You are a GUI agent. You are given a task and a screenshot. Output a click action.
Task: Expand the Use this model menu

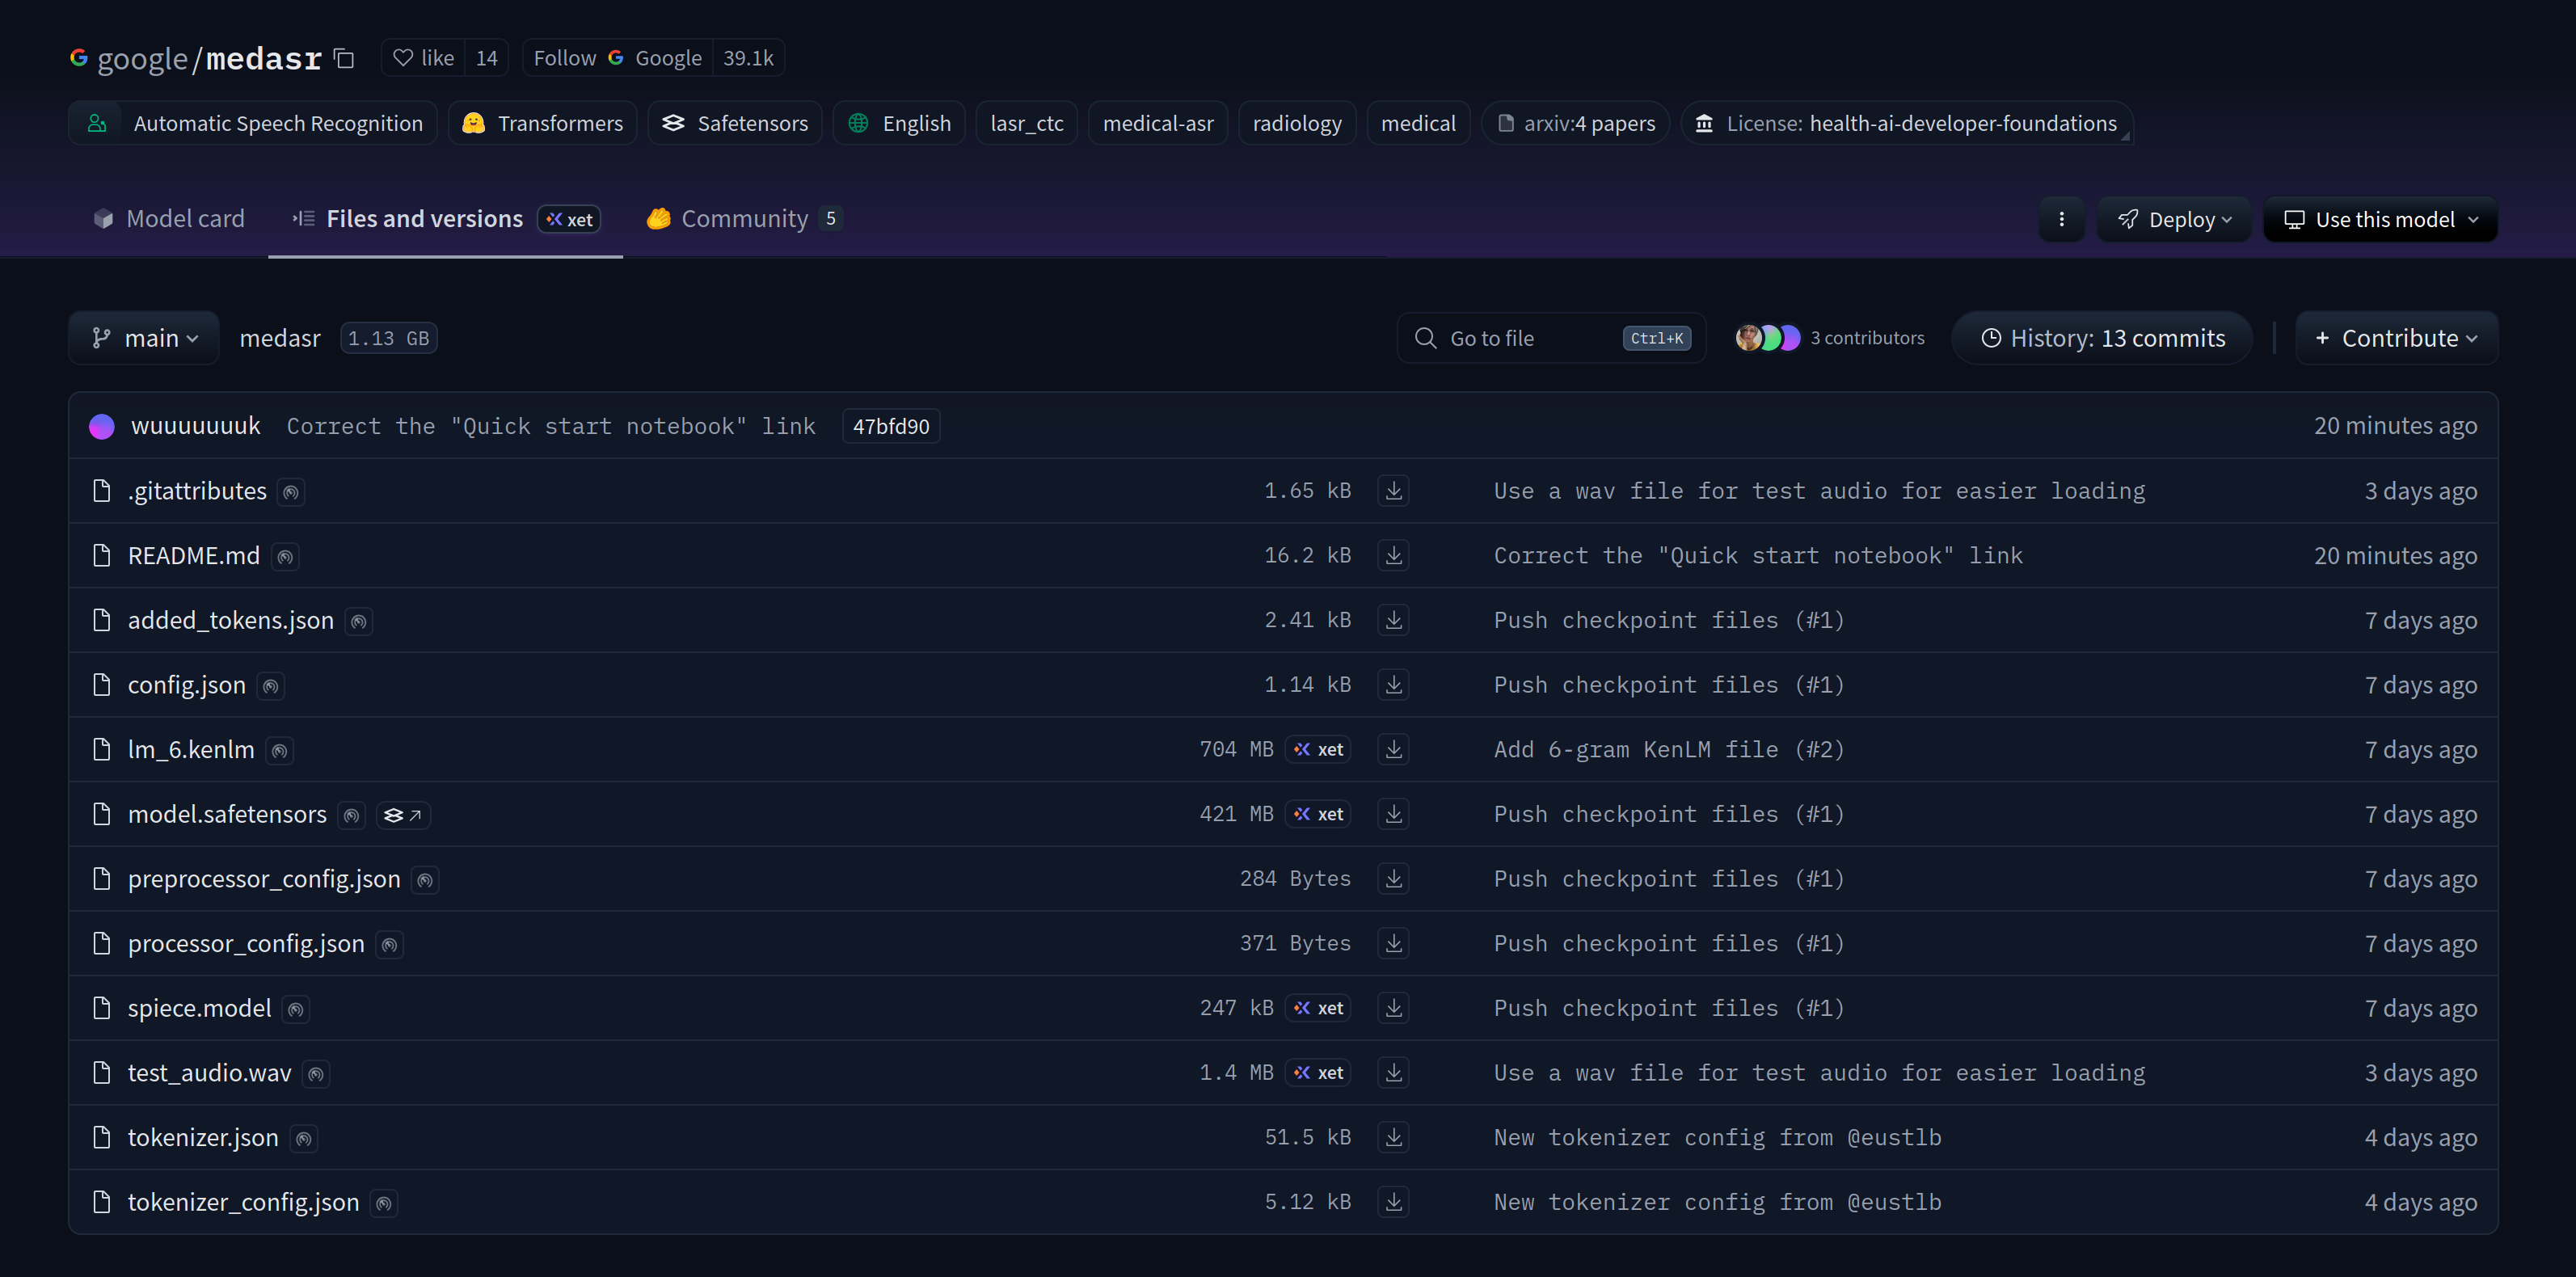click(x=2380, y=219)
